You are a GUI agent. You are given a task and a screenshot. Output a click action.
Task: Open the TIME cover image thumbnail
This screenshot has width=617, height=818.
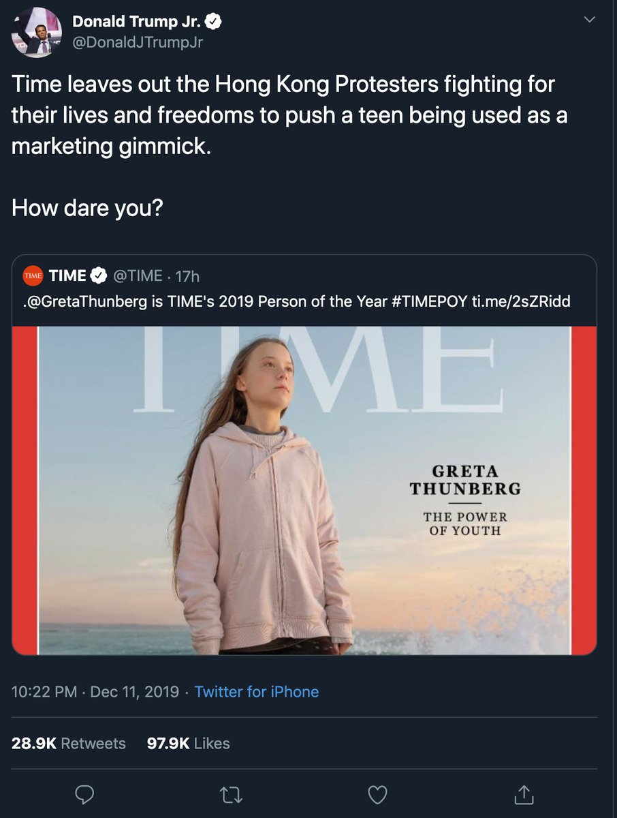(x=304, y=490)
